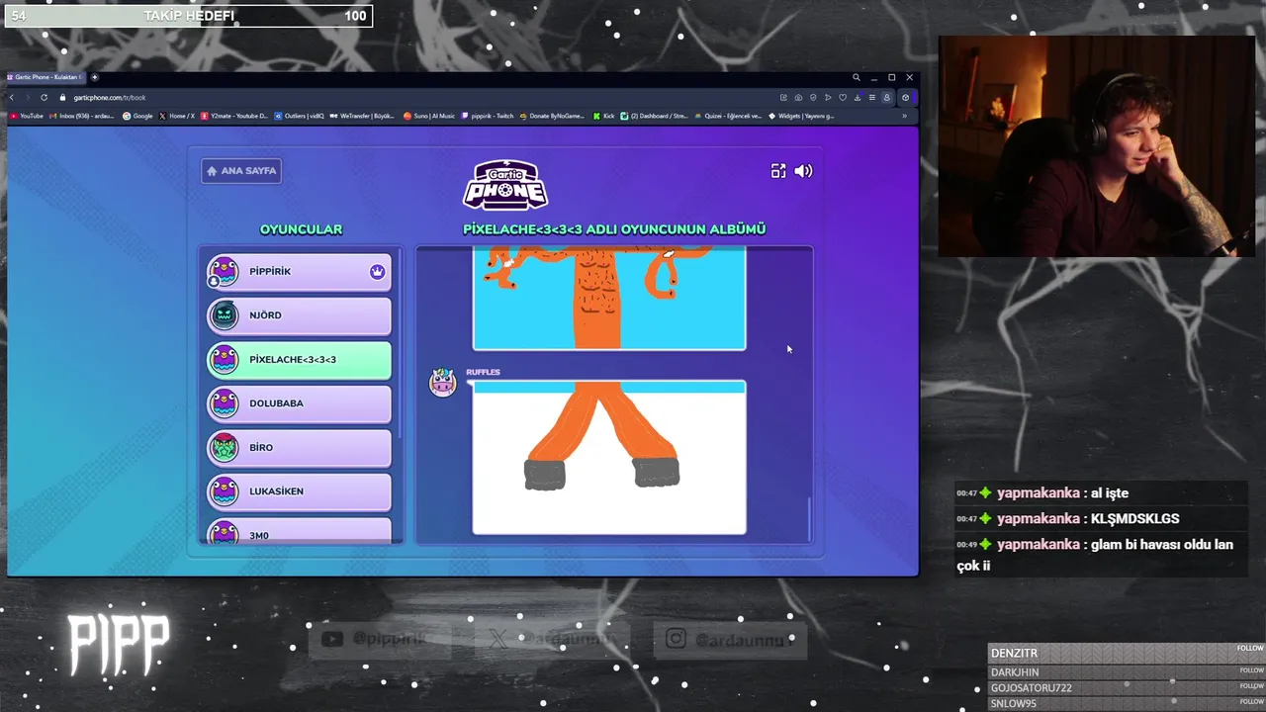This screenshot has width=1266, height=712.
Task: Reload the garticphone.com page
Action: [44, 97]
